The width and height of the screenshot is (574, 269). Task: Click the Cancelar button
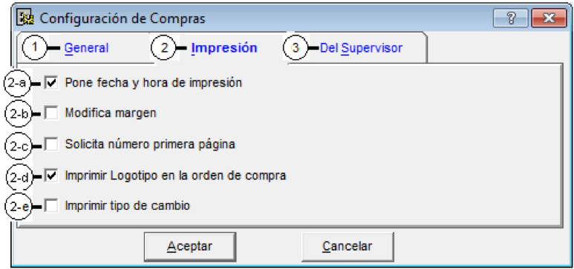348,246
